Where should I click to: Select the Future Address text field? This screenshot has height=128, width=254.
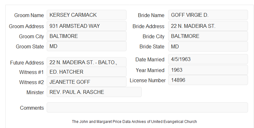[86, 62]
